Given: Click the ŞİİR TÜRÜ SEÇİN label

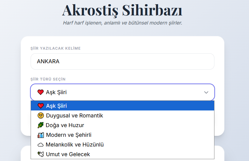Looking at the screenshot, I should pos(48,79).
